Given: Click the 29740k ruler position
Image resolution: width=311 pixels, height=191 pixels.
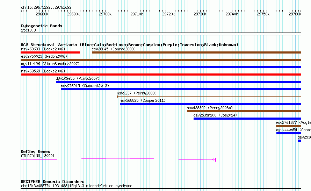Looking at the screenshot, I should [x=232, y=14].
